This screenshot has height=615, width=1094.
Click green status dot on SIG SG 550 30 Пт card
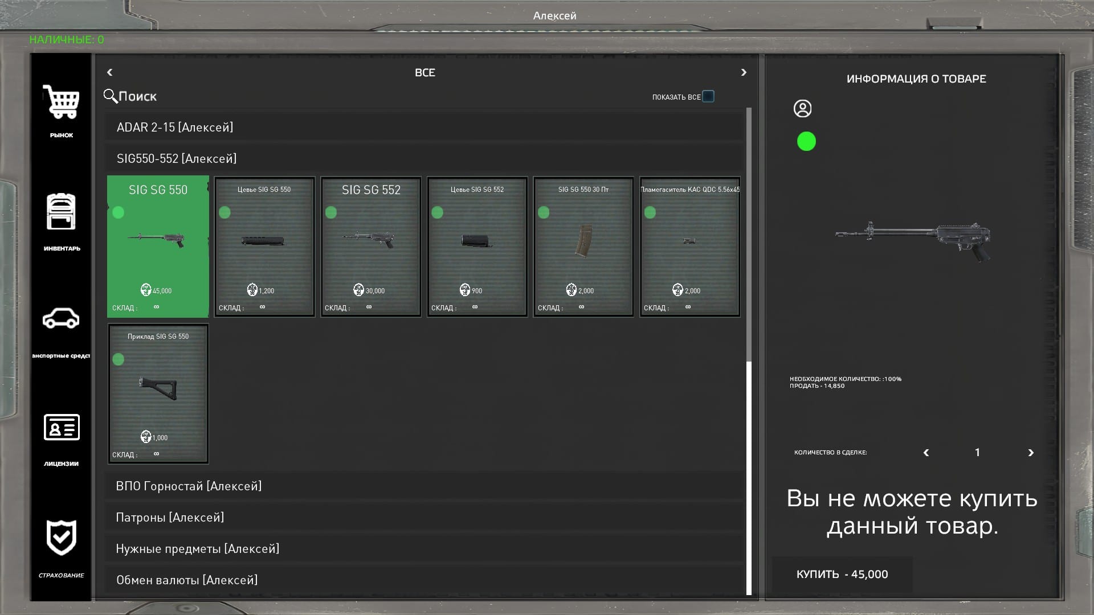pos(544,212)
